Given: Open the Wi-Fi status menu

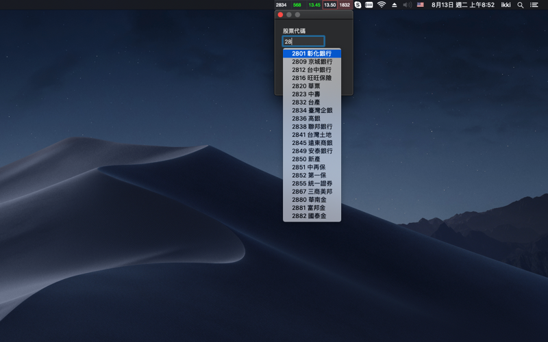Looking at the screenshot, I should [x=382, y=5].
